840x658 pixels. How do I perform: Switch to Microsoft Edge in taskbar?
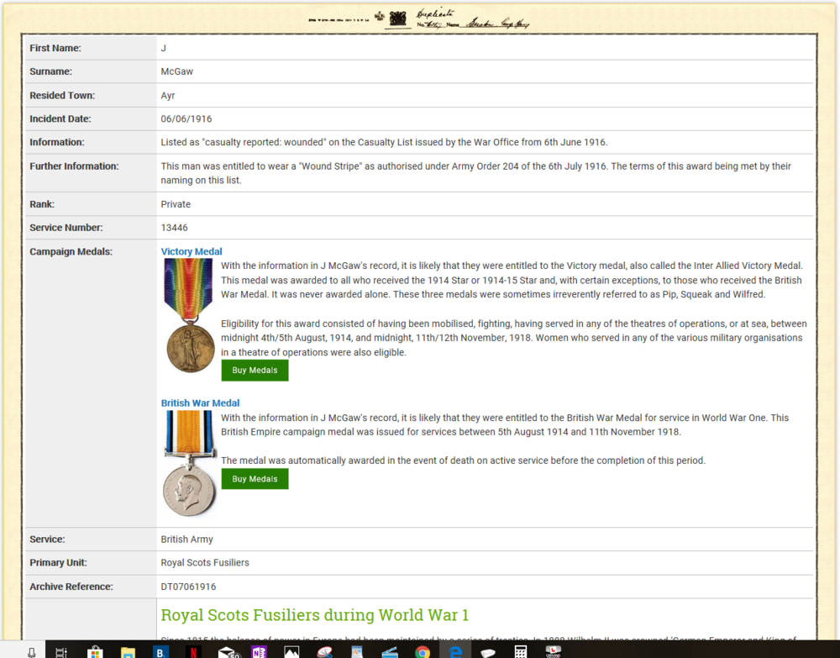pos(455,651)
